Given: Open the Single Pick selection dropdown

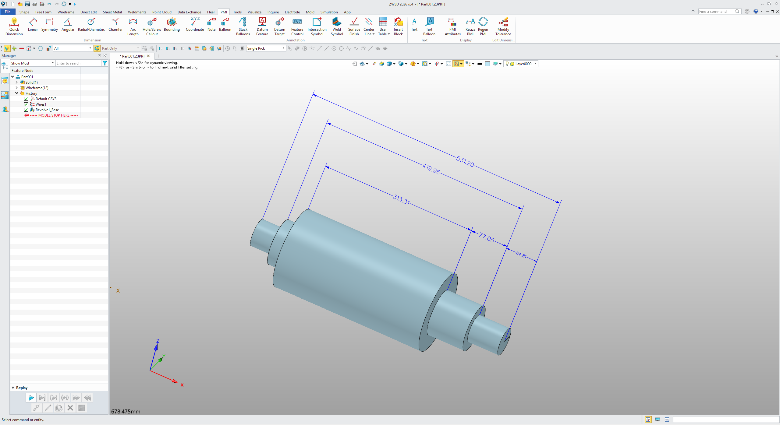Looking at the screenshot, I should [x=283, y=48].
